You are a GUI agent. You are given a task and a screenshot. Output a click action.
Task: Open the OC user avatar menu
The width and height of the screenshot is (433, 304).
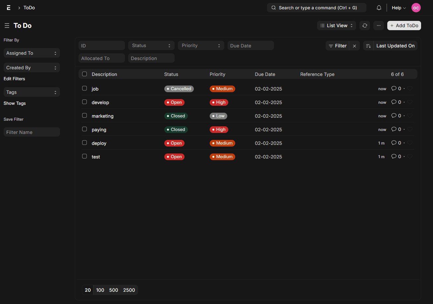[x=416, y=8]
